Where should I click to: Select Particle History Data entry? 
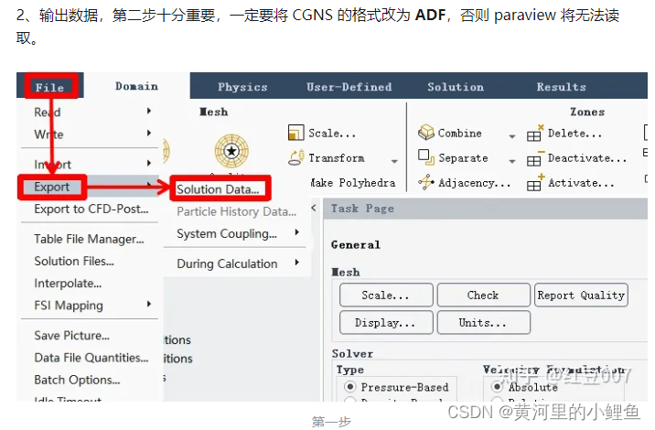(236, 211)
